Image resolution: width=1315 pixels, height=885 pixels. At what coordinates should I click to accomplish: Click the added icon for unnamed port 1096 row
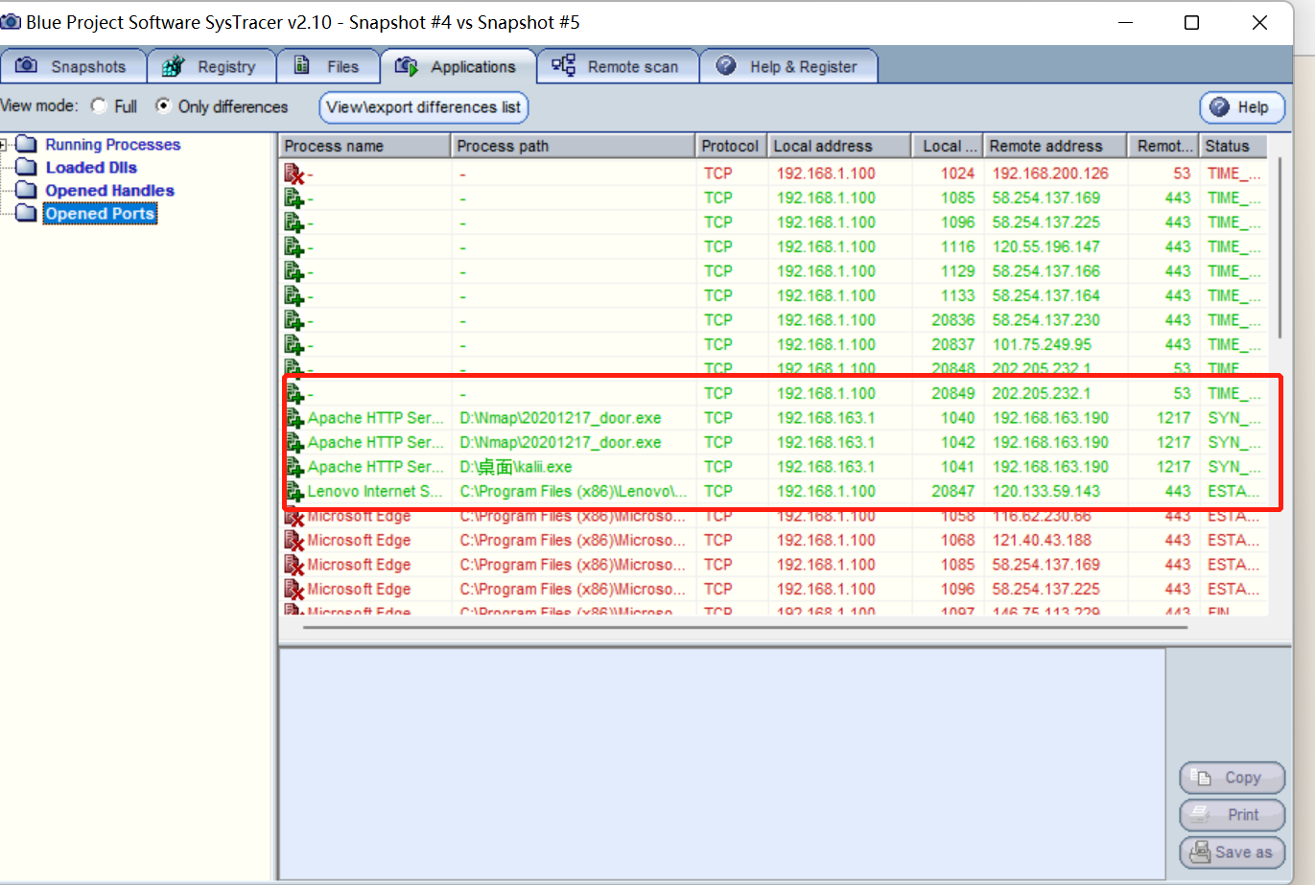pos(294,222)
